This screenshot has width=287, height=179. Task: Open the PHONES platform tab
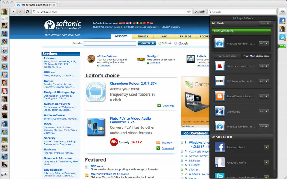143,36
